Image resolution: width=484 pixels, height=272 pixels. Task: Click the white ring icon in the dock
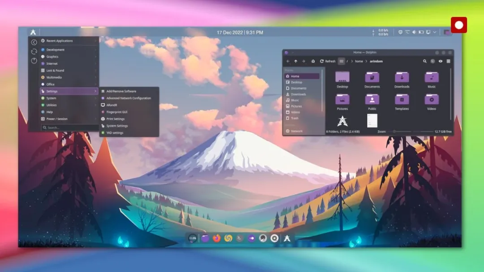274,238
